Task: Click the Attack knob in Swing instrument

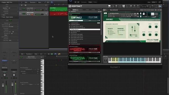Action: [150, 27]
